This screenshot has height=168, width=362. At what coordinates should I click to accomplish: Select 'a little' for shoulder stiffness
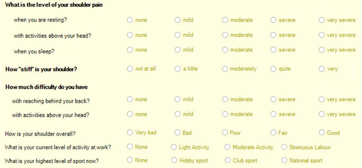(x=178, y=69)
